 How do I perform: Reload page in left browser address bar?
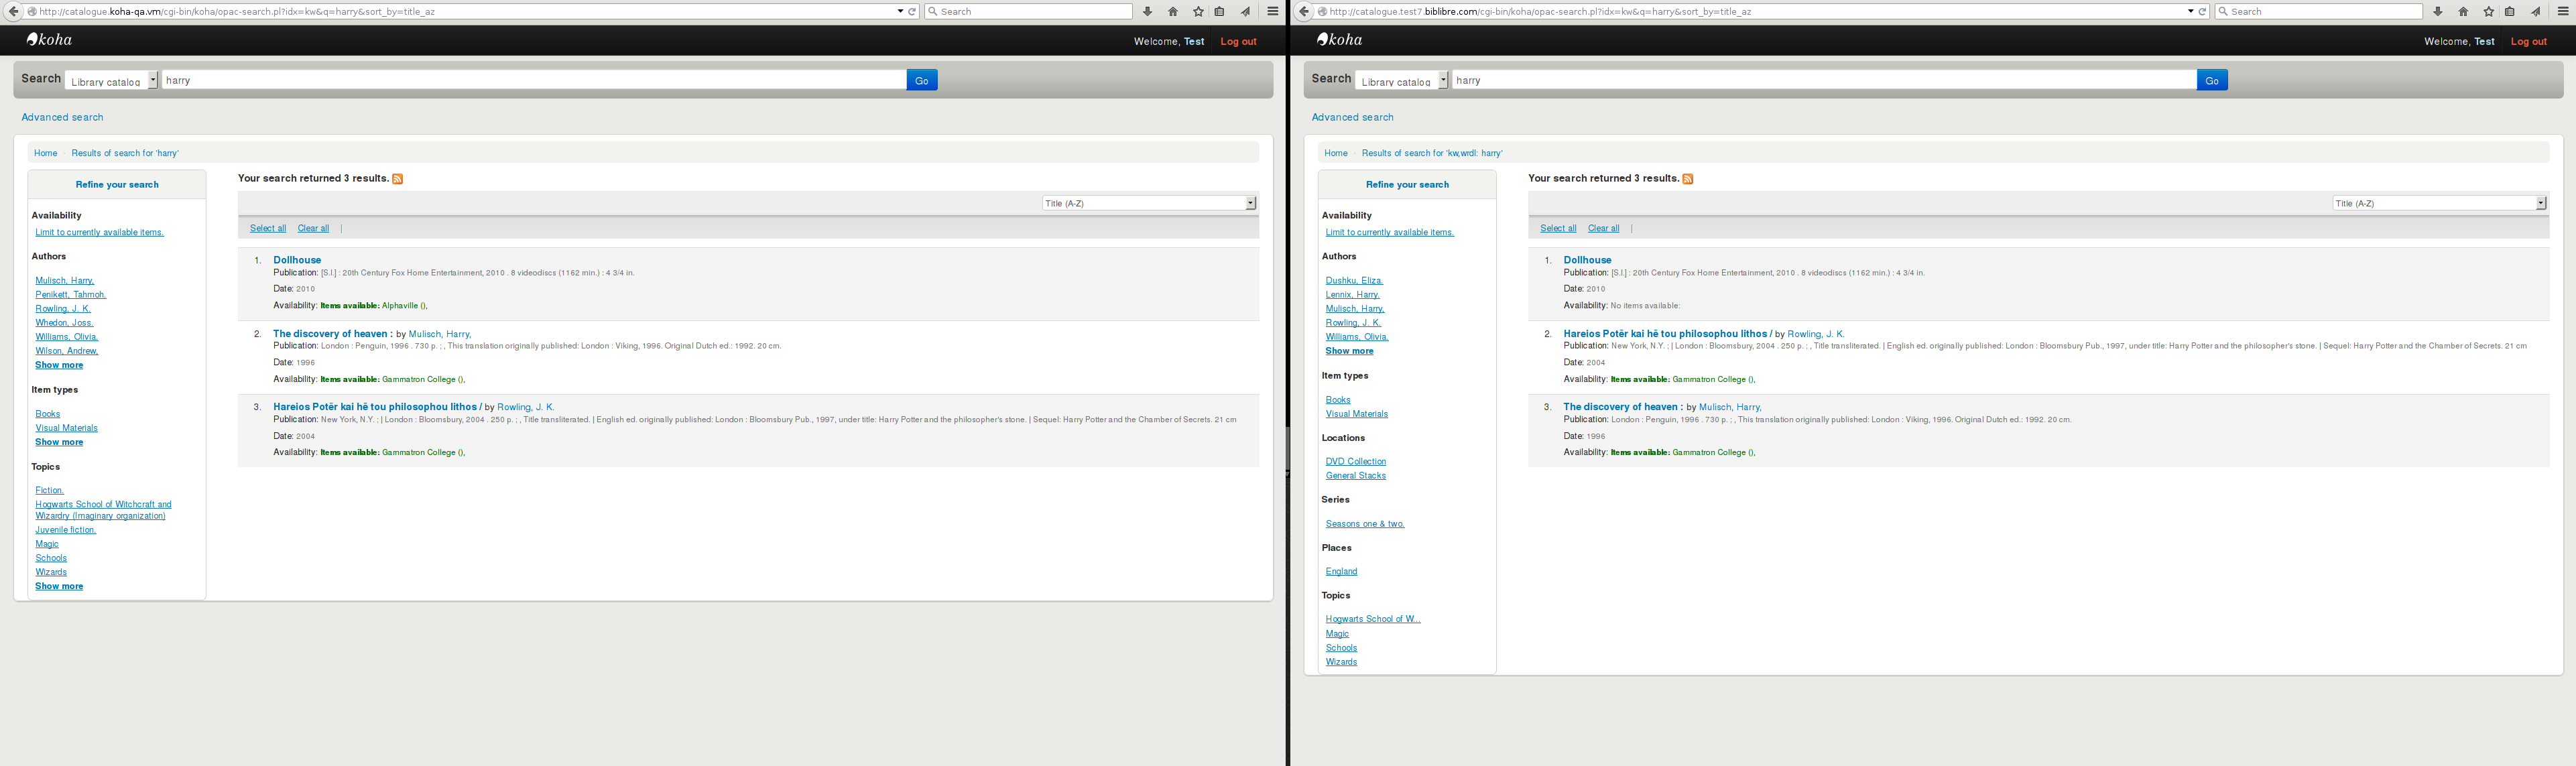click(912, 12)
